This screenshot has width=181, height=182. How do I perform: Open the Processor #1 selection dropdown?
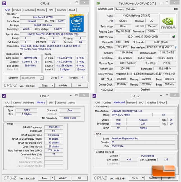click(32, 78)
